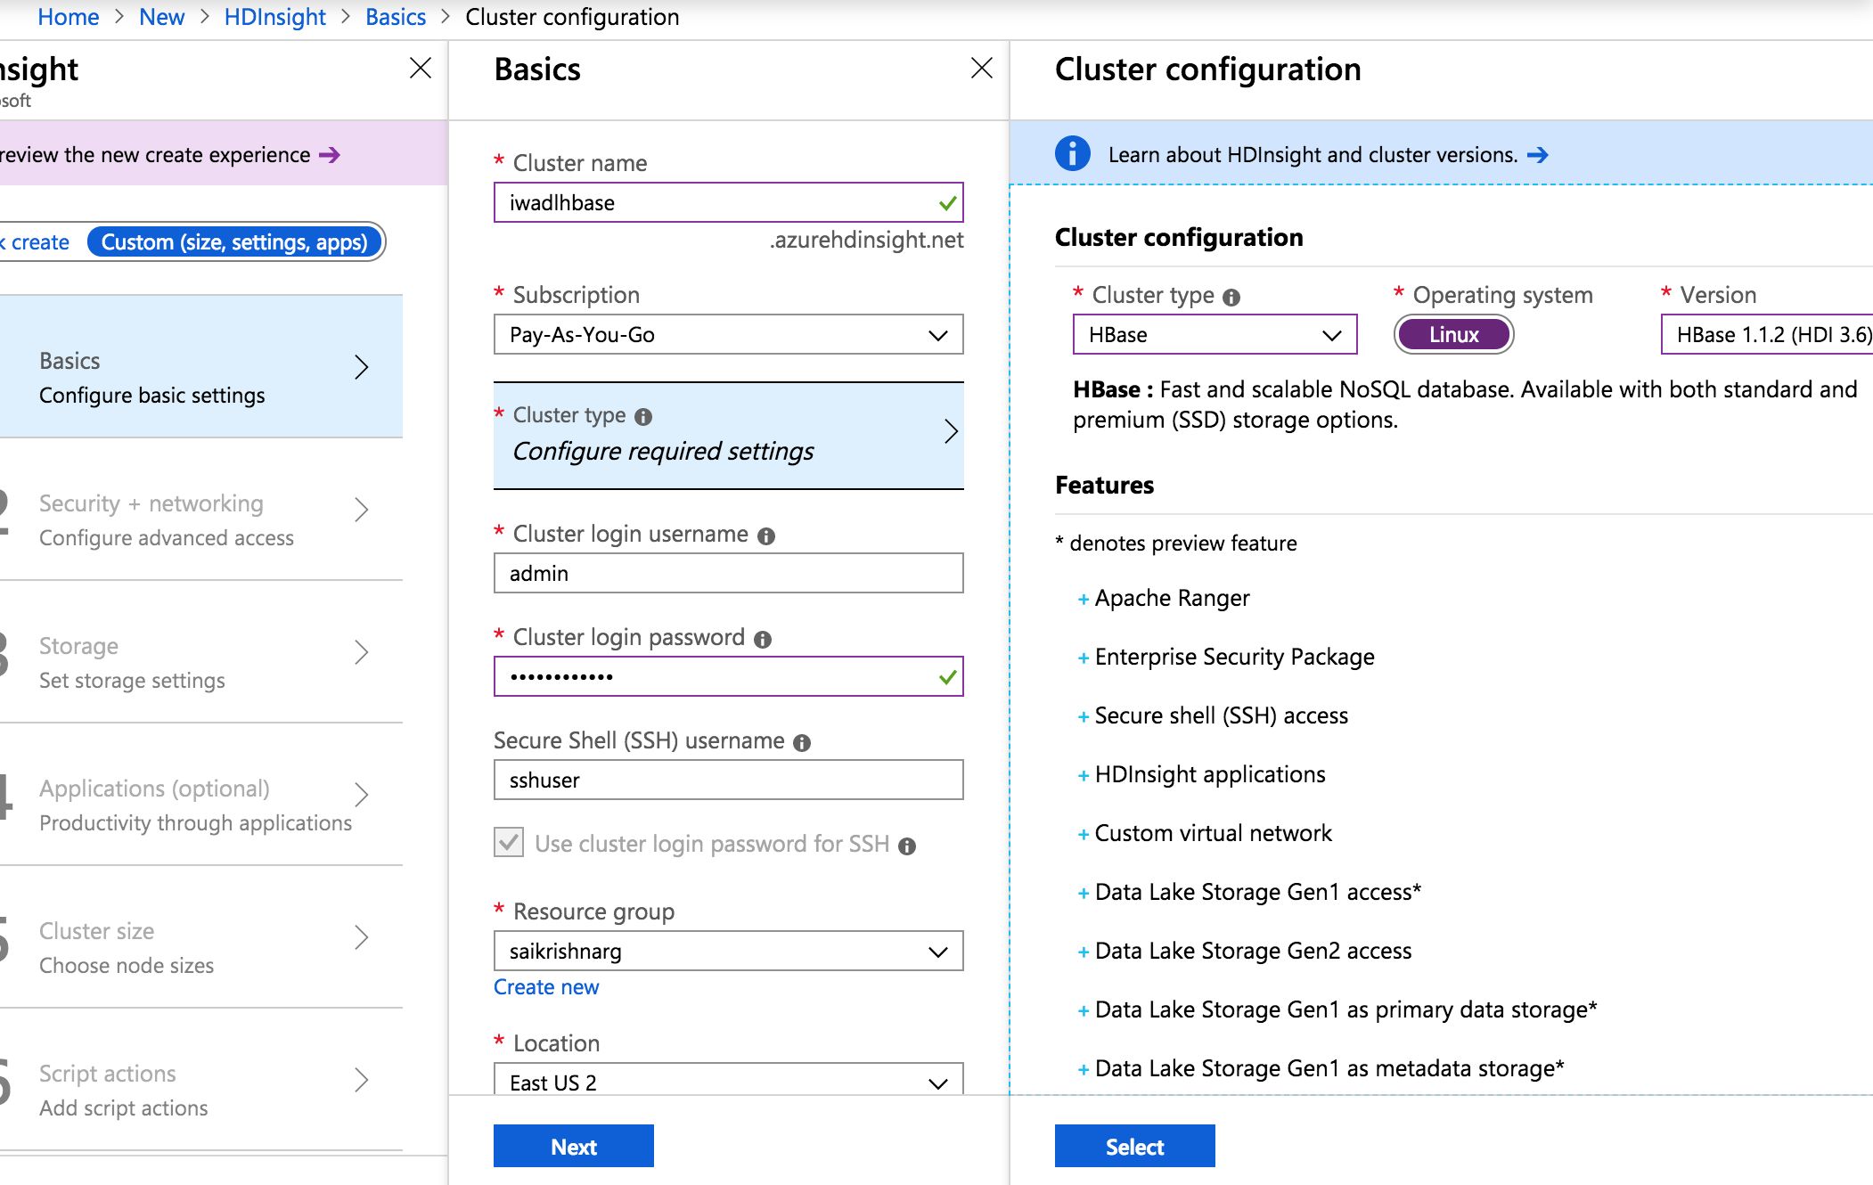Screen dimensions: 1873x1185
Task: Click the password validation checkmark
Action: [x=948, y=677]
